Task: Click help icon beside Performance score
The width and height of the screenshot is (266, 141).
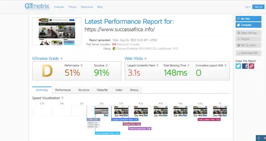Action: click(81, 65)
